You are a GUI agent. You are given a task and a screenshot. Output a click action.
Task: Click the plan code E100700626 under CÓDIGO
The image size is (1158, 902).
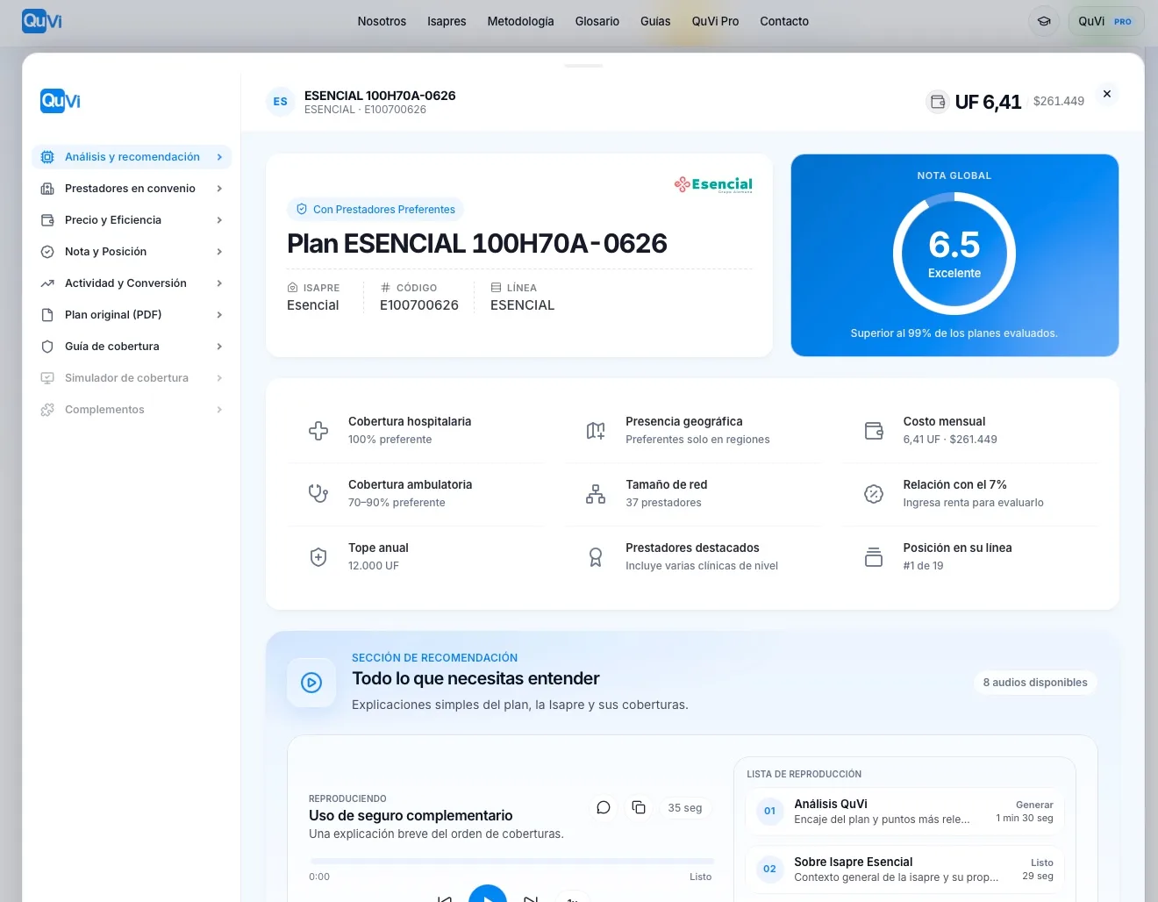coord(419,305)
